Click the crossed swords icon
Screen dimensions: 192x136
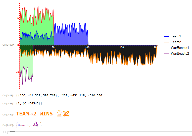click(66, 114)
